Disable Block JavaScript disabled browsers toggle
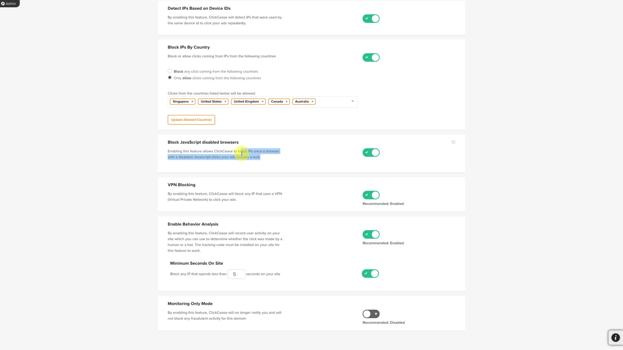Screen dimensions: 623x350 pos(371,153)
